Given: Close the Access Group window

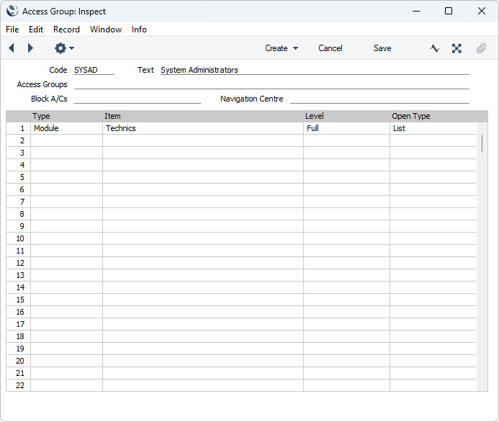Looking at the screenshot, I should click(482, 11).
